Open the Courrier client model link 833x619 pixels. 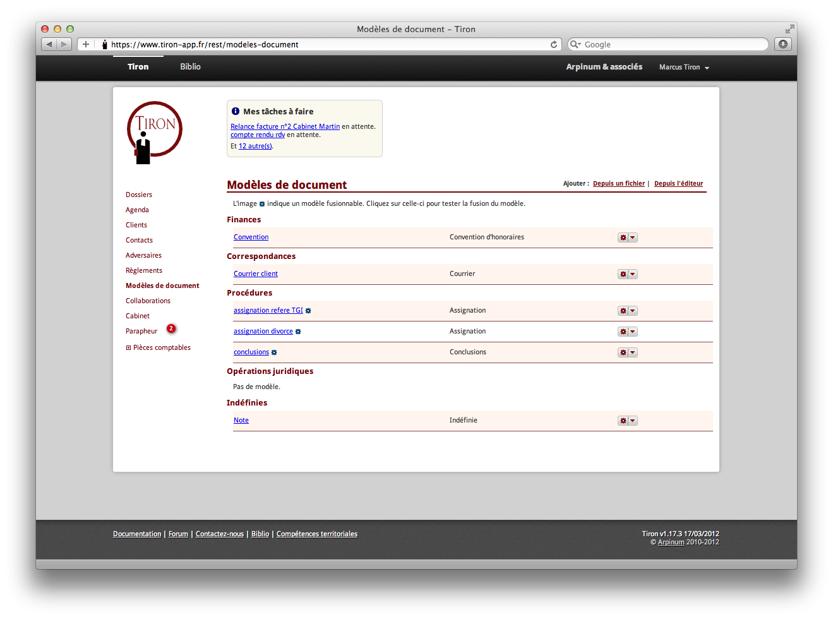pos(256,274)
